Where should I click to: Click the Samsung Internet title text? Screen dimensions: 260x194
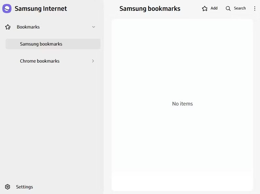tap(41, 9)
